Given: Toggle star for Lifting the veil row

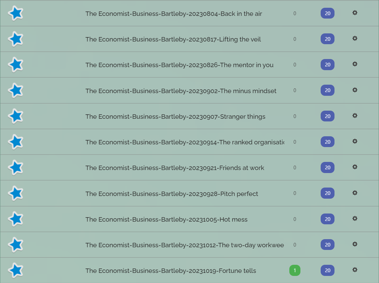Looking at the screenshot, I should 16,39.
